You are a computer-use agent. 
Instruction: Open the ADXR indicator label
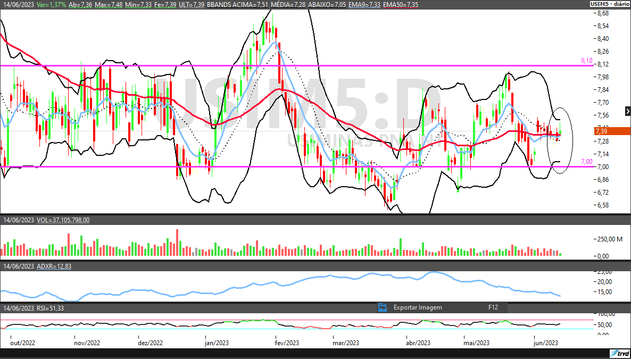tap(54, 266)
